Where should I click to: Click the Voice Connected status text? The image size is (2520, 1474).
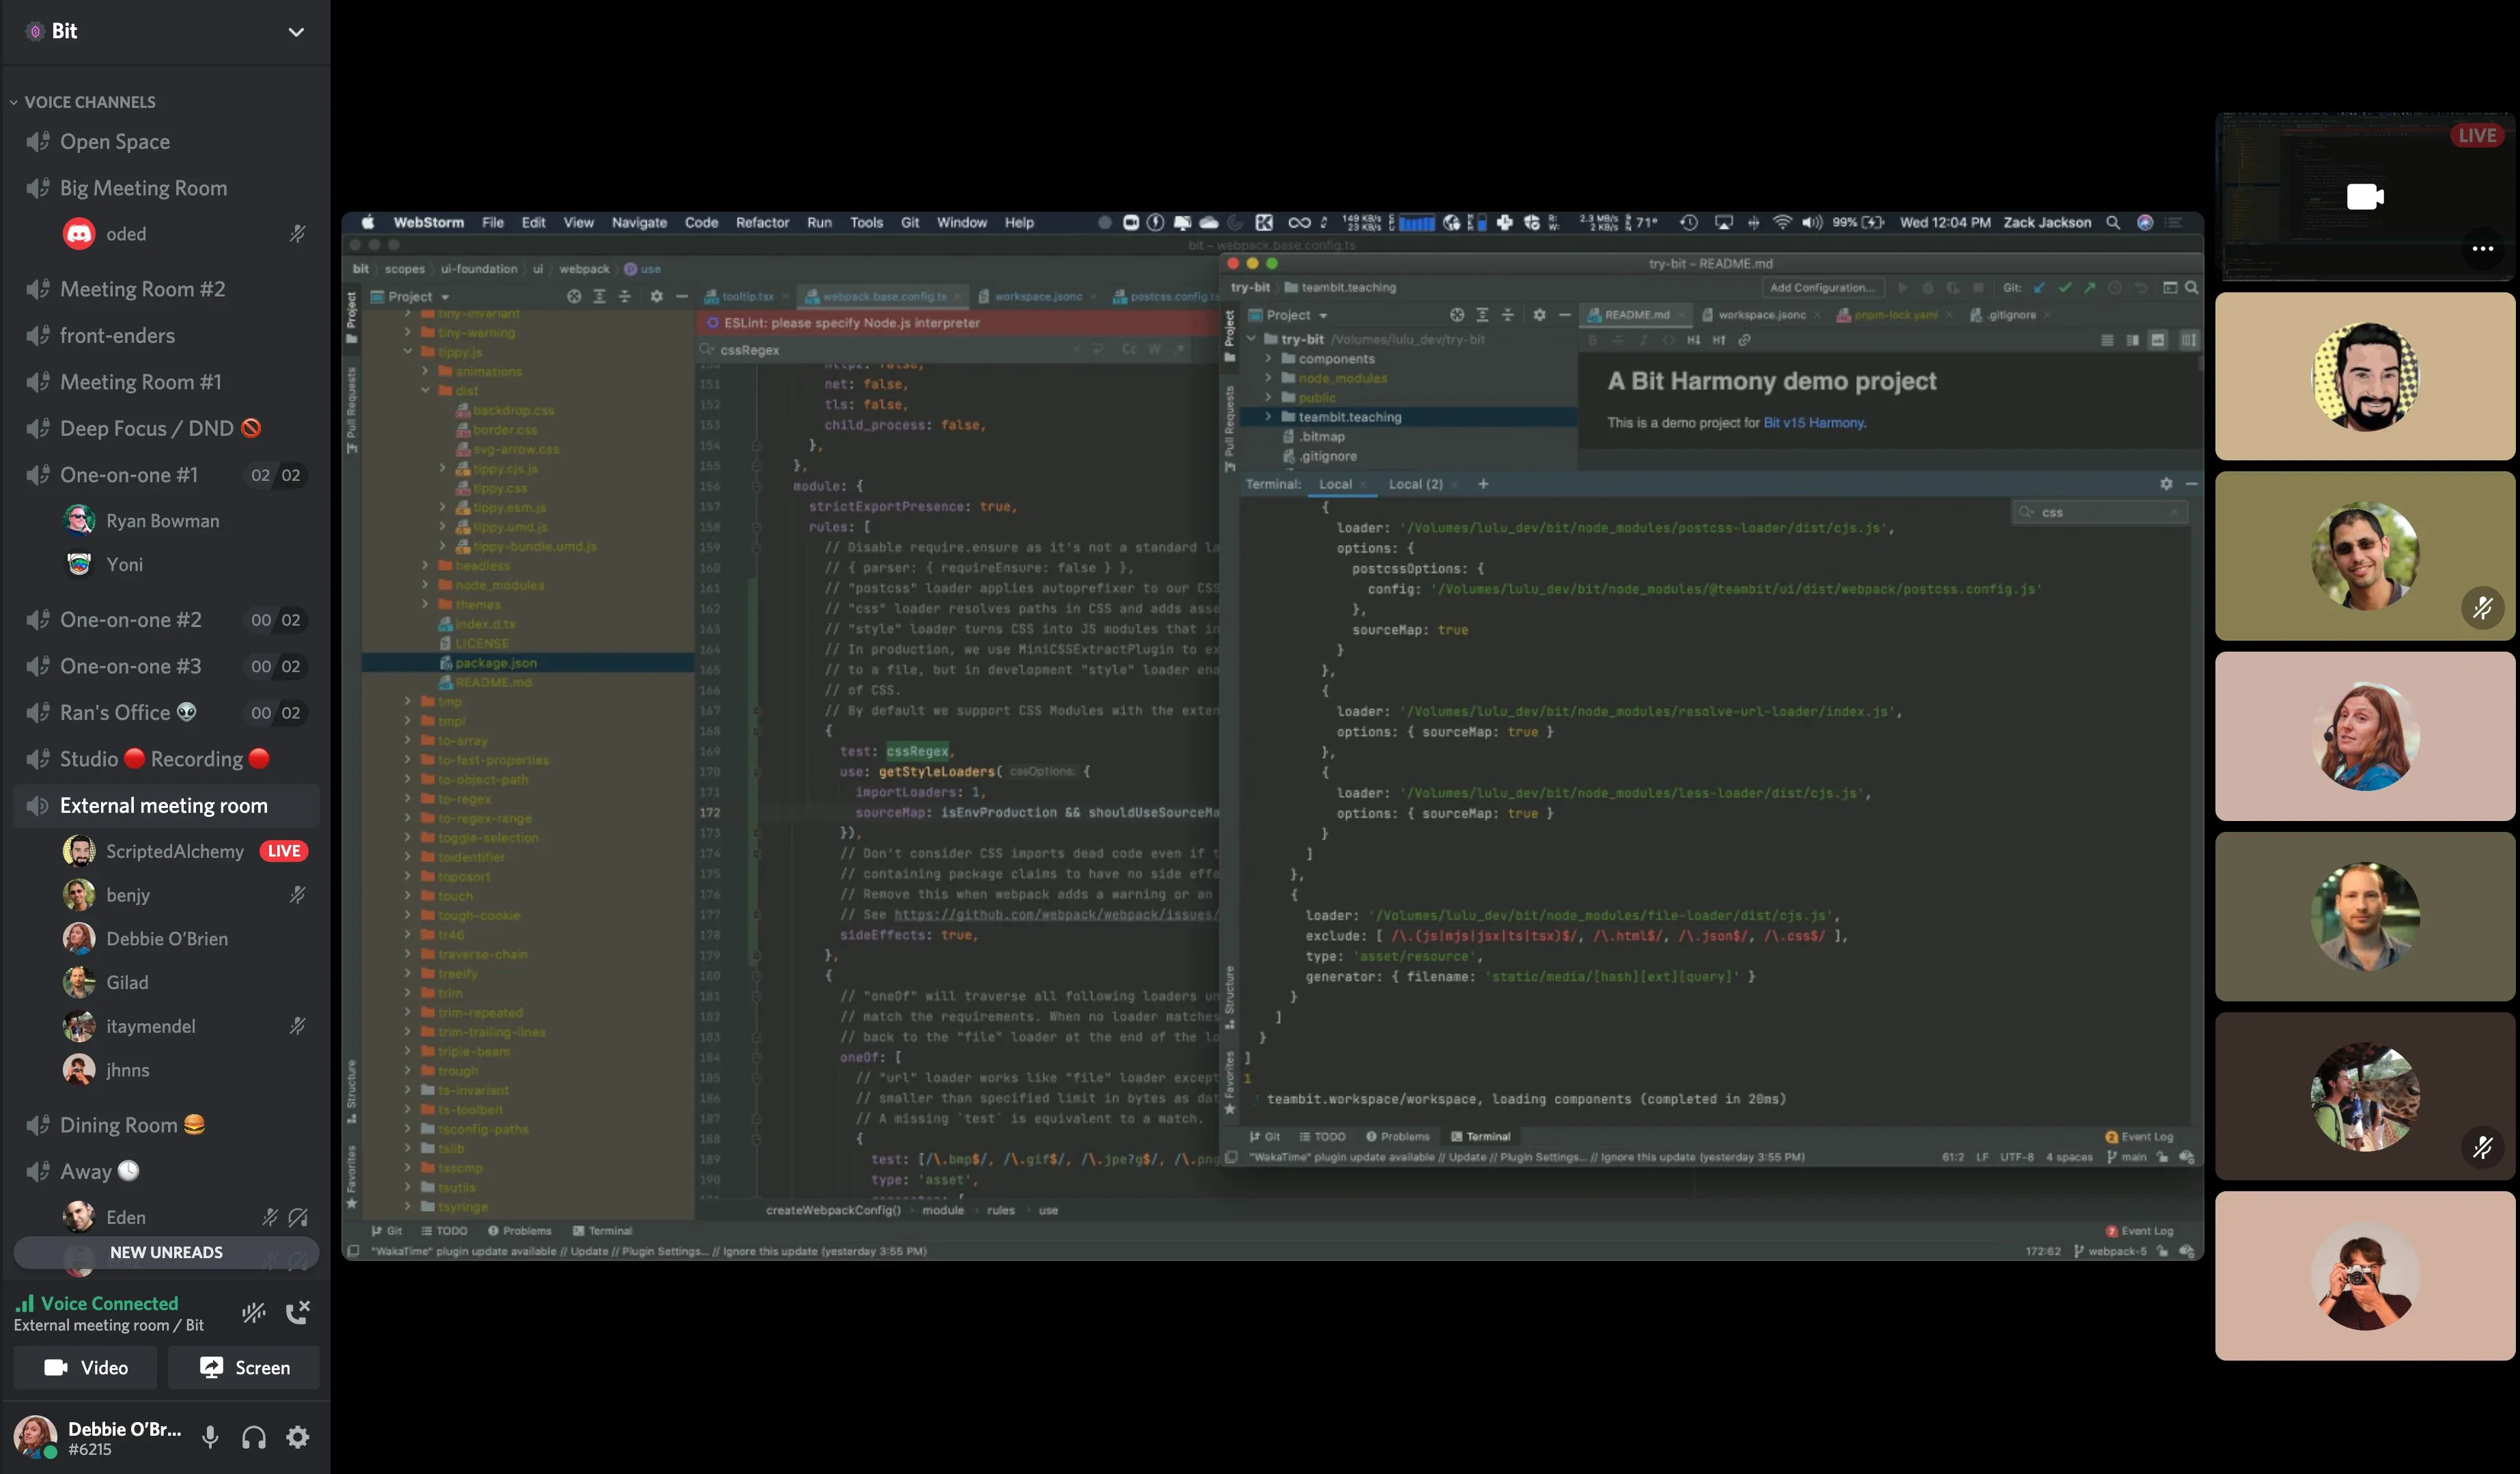(109, 1303)
